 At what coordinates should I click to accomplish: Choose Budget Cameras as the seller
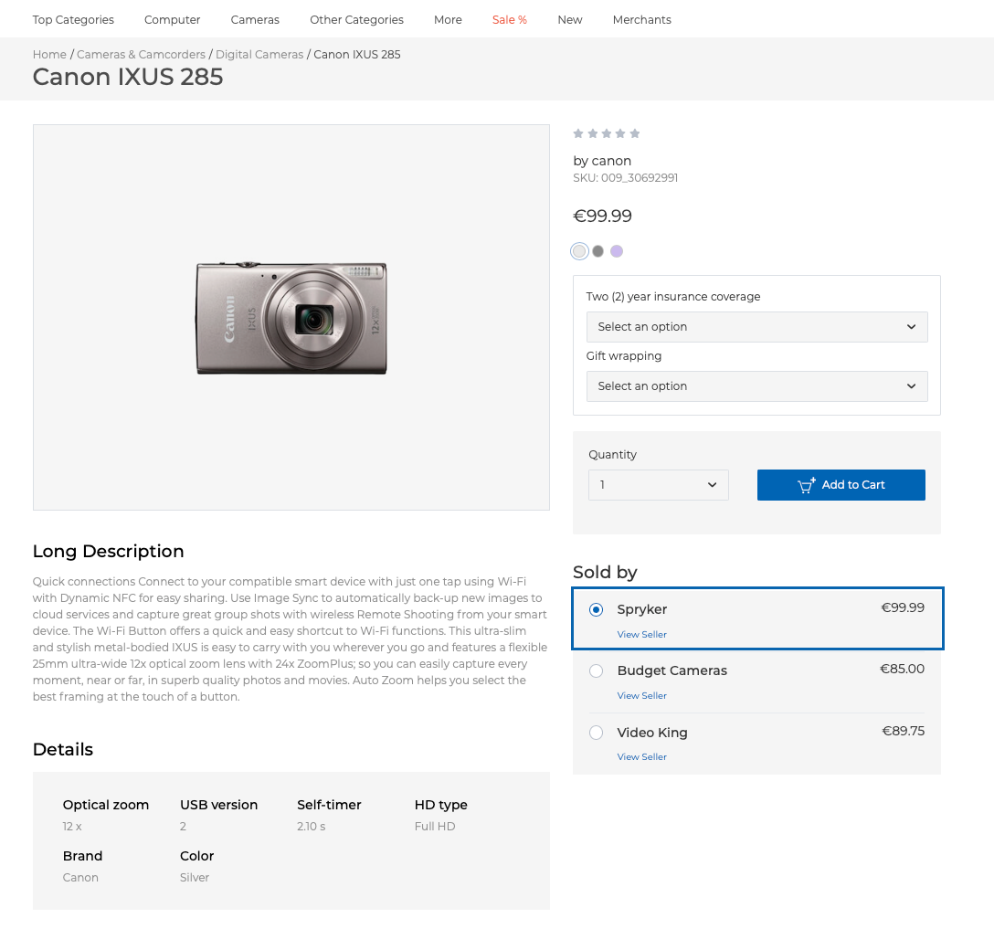[596, 671]
